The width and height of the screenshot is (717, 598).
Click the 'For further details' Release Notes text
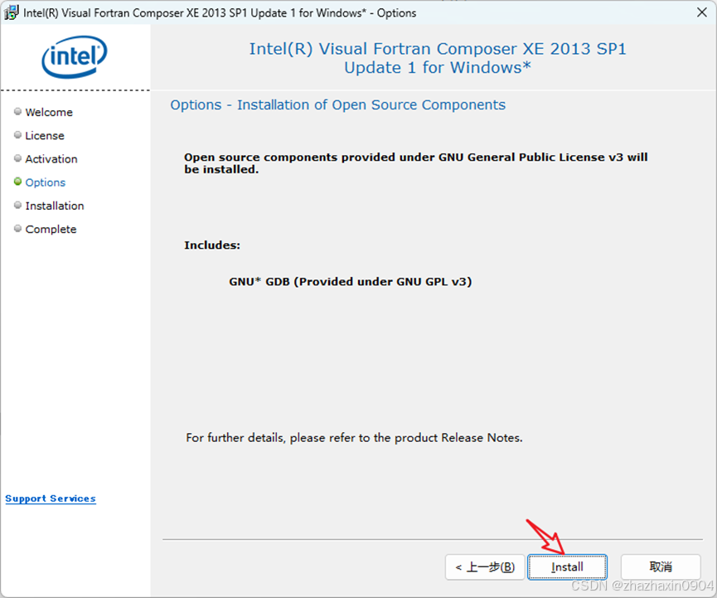pos(354,438)
